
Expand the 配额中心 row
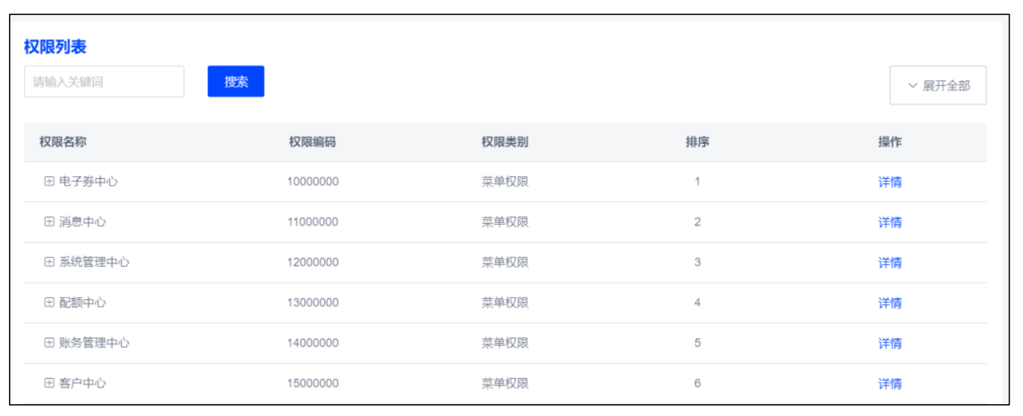(x=49, y=302)
